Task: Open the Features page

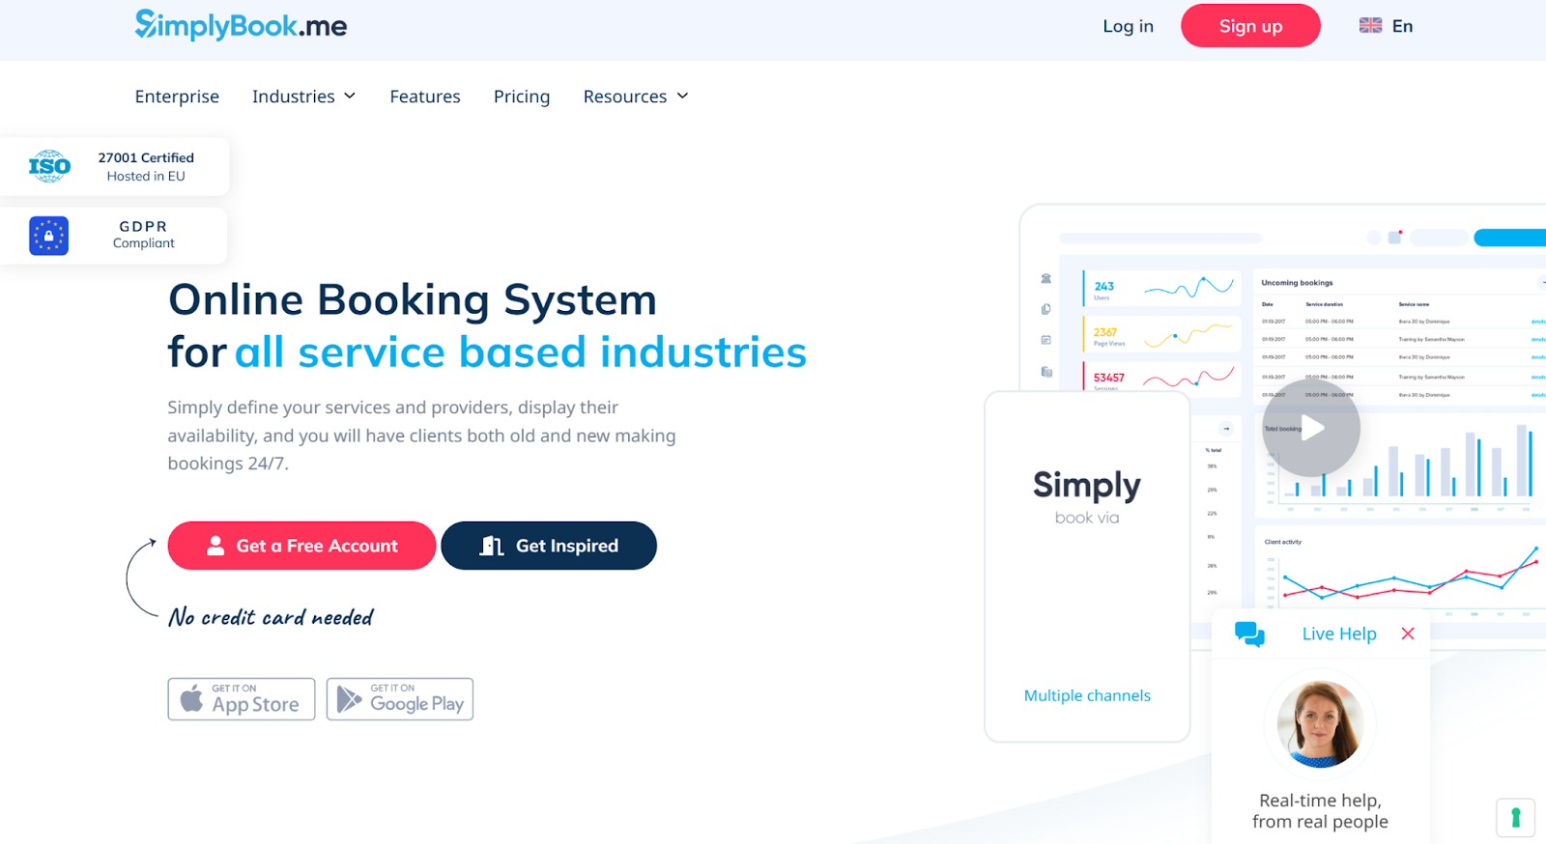Action: (425, 97)
